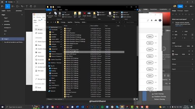Image resolution: width=195 pixels, height=109 pixels.
Task: Click the Search Adobe box in Explorer
Action: pyautogui.click(x=130, y=22)
